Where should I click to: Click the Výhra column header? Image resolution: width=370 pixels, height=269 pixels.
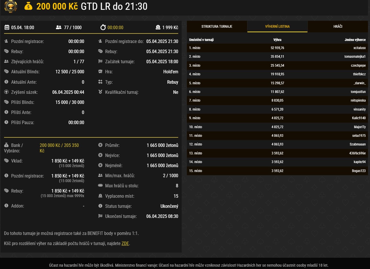277,40
